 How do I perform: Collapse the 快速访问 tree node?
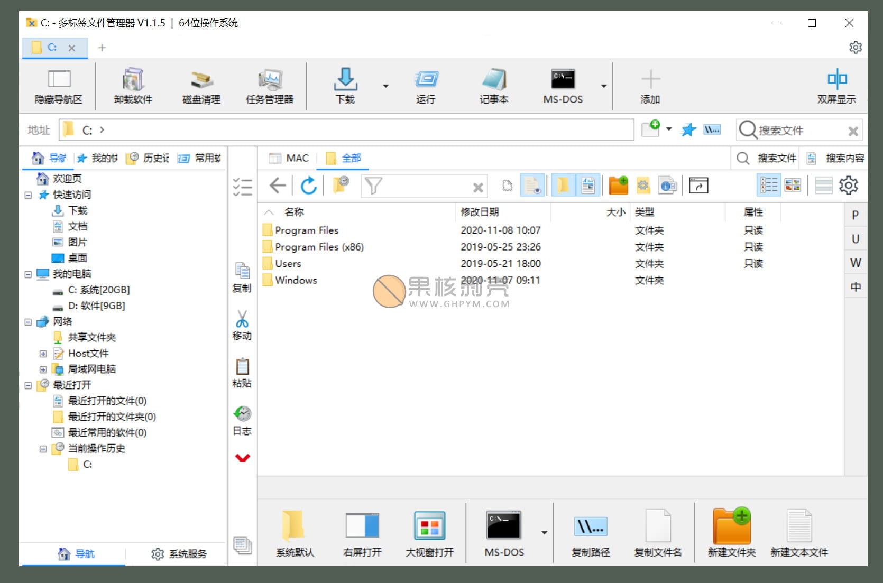(28, 195)
